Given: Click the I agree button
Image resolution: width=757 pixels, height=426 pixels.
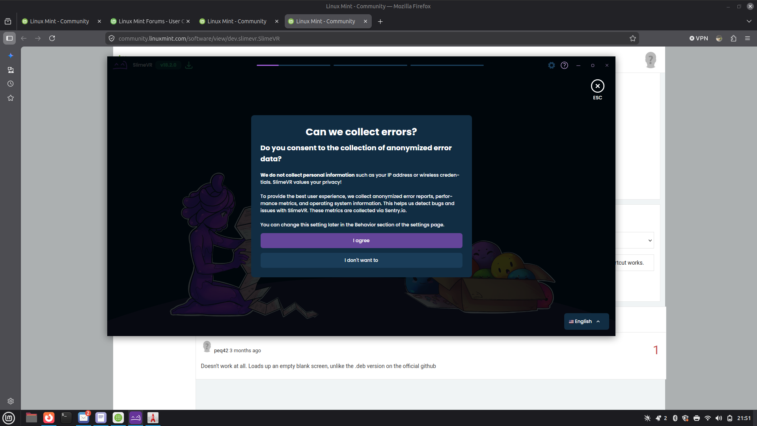Looking at the screenshot, I should (361, 241).
